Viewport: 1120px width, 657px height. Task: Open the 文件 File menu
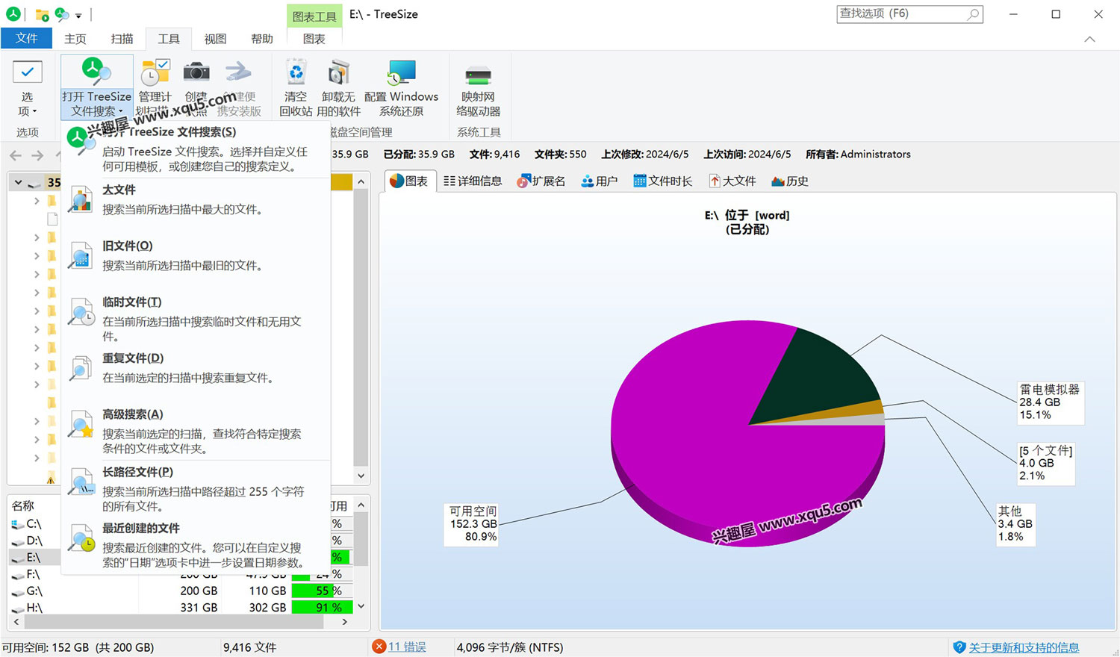coord(27,38)
